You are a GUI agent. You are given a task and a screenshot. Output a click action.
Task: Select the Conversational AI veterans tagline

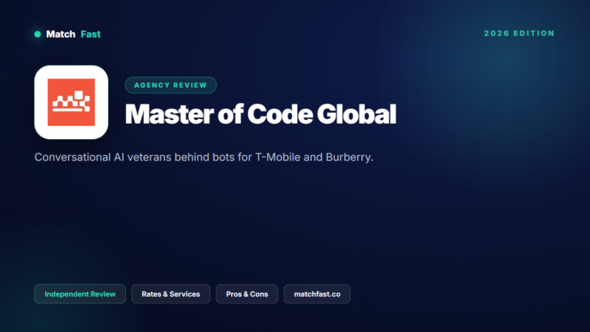click(204, 157)
